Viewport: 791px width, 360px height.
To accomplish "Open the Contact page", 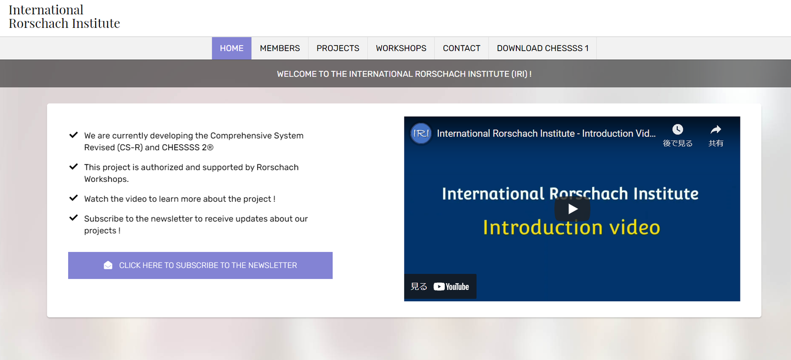I will coord(462,48).
